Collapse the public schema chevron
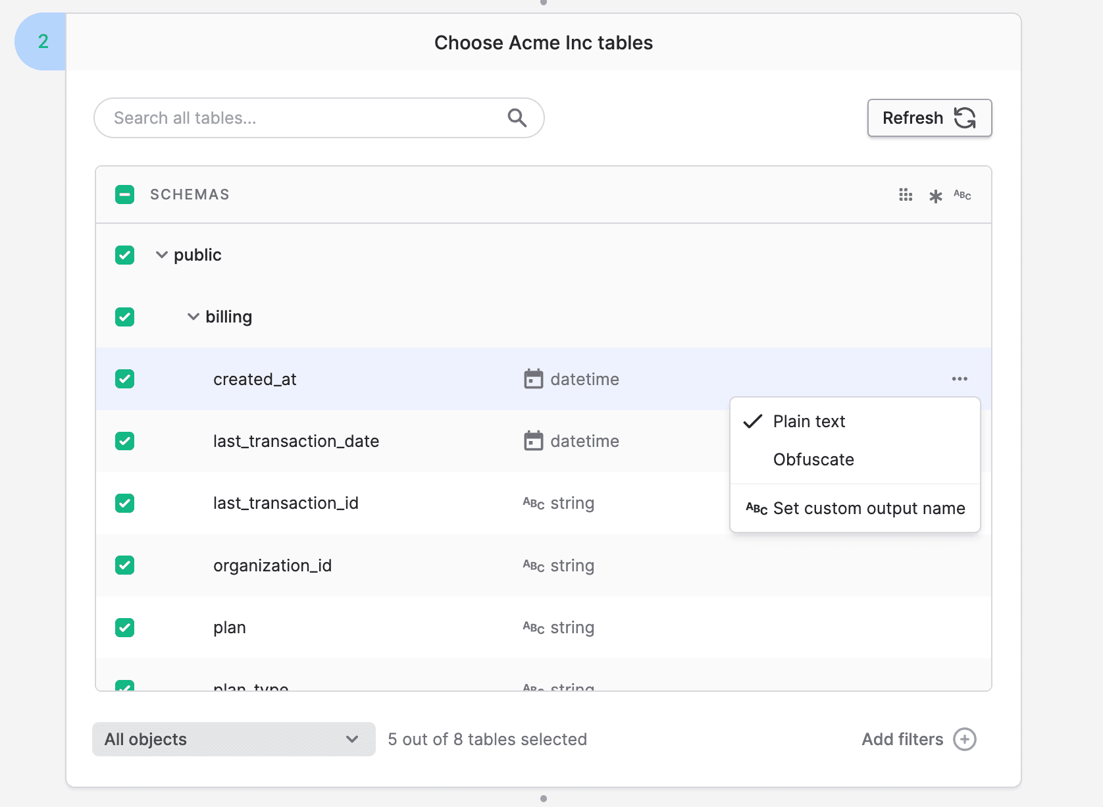The image size is (1103, 807). [x=161, y=255]
